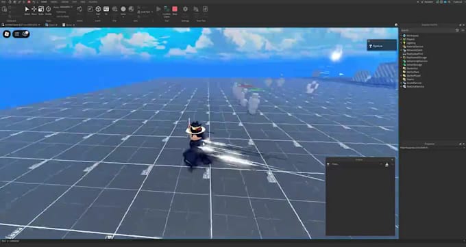
Task: Select MaterialService in Explorer
Action: click(x=415, y=47)
